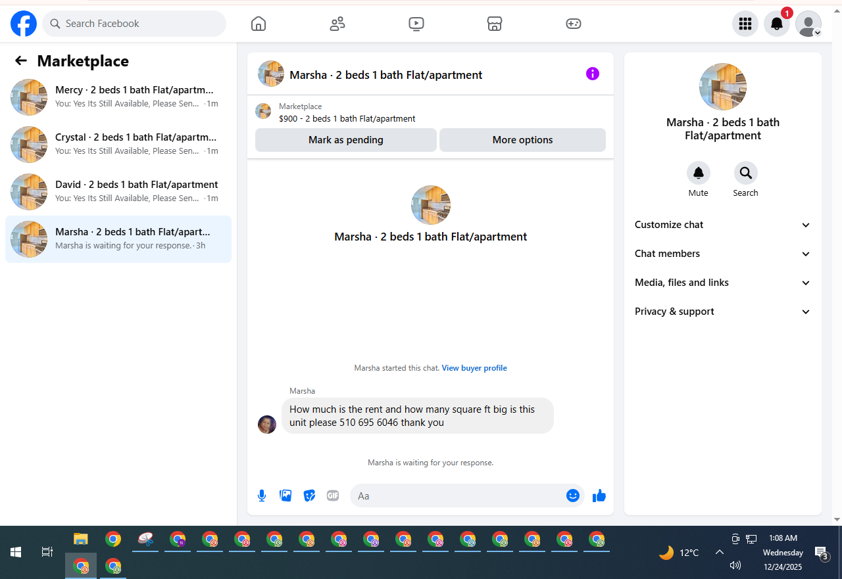Click the taskbar volume speaker icon
This screenshot has width=842, height=579.
pyautogui.click(x=735, y=565)
